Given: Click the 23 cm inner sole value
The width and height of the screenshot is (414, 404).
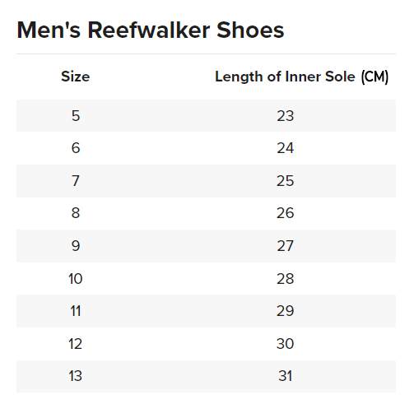Looking at the screenshot, I should click(286, 116).
